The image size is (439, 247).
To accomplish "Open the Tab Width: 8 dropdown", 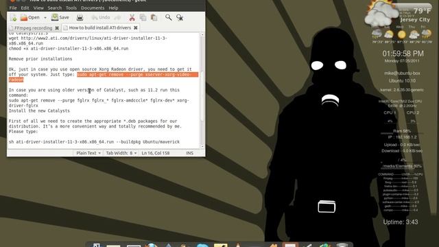I will [121, 153].
